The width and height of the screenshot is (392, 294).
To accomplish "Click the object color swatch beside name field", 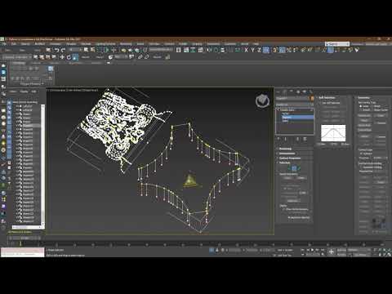I will [312, 98].
